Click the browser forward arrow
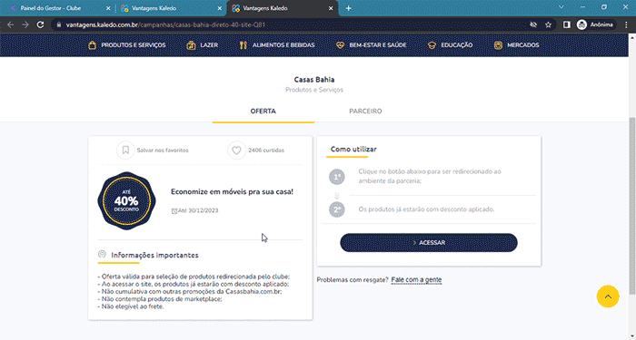The width and height of the screenshot is (636, 340). click(25, 24)
